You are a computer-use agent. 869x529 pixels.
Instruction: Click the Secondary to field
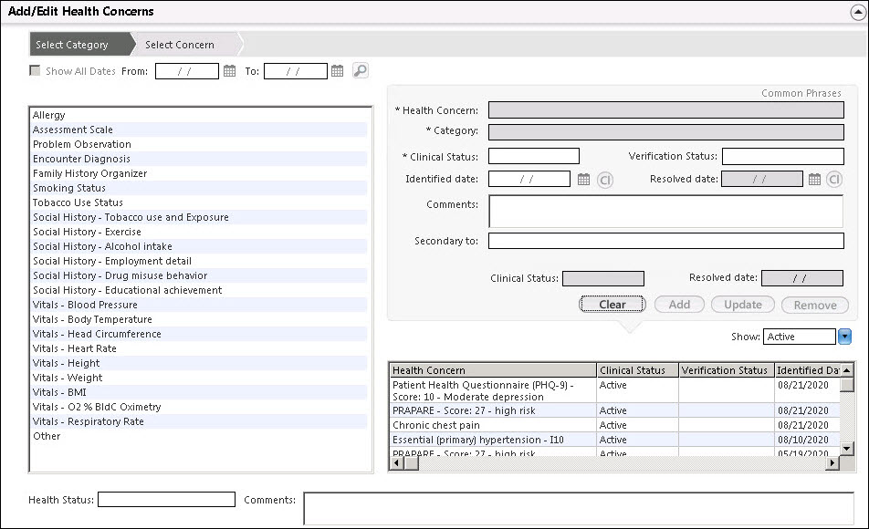(x=665, y=241)
